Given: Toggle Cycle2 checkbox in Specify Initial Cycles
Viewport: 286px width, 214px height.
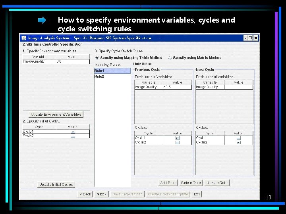Looking at the screenshot, I should [73, 136].
